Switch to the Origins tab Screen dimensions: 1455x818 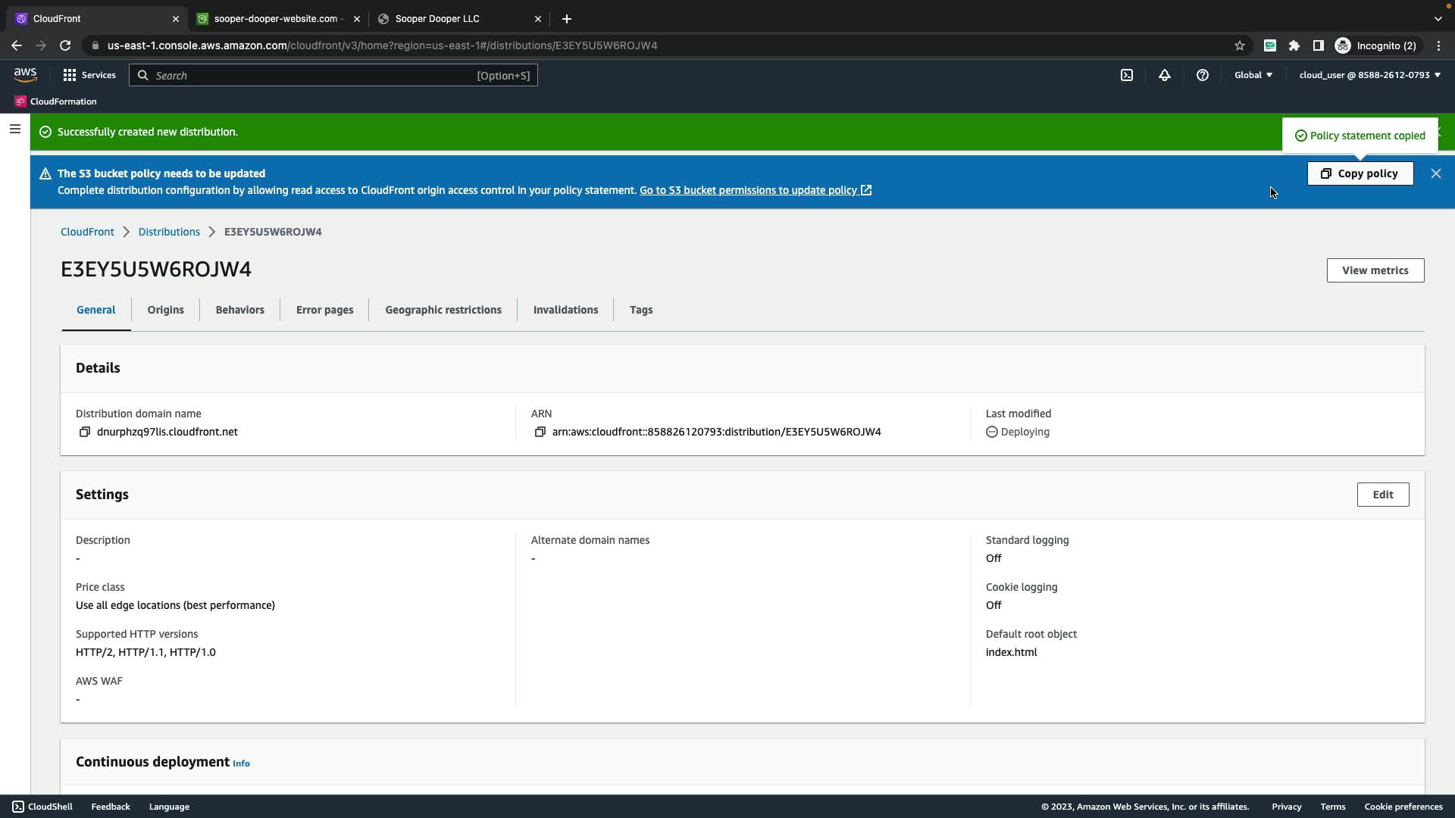(x=165, y=310)
